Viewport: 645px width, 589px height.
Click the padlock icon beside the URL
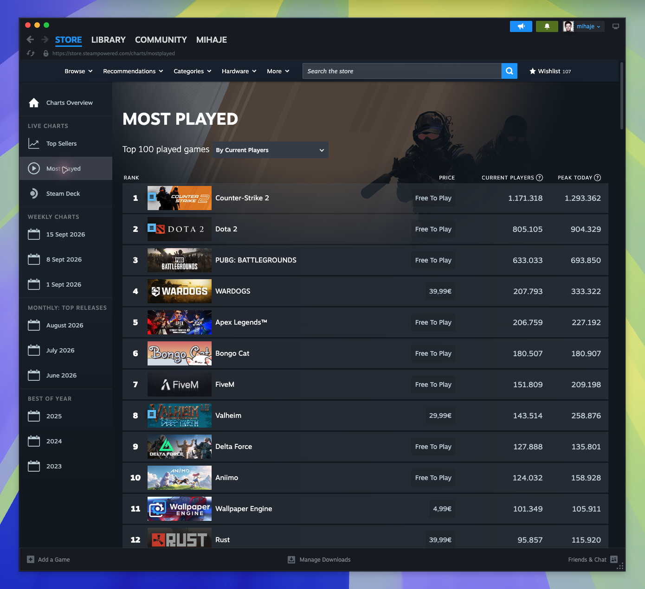[x=45, y=53]
